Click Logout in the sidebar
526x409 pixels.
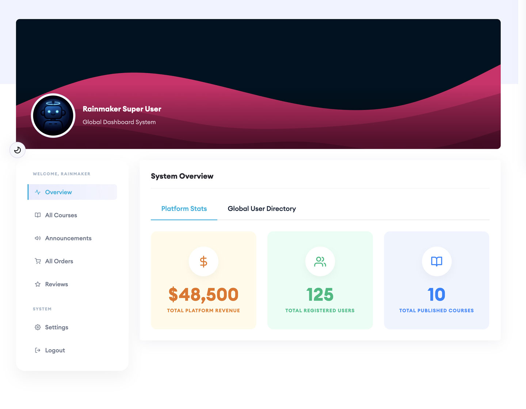(x=55, y=350)
